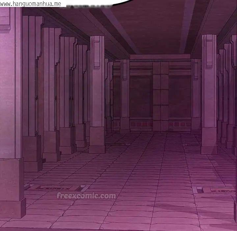Click the freexcomic.com watermark text
The height and width of the screenshot is (231, 237).
86,196
